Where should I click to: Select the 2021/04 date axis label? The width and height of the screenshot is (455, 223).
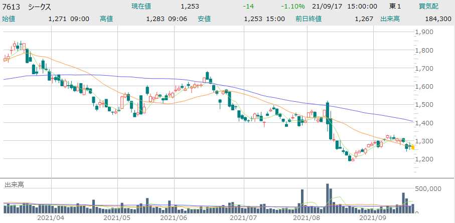[51, 218]
